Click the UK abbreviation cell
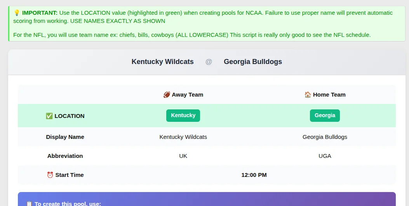The width and height of the screenshot is (409, 206). (183, 156)
